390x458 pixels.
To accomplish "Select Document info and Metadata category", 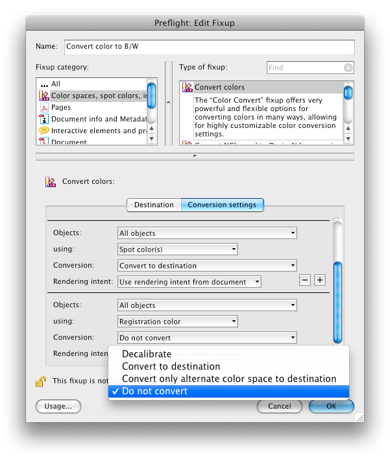I will [x=93, y=119].
